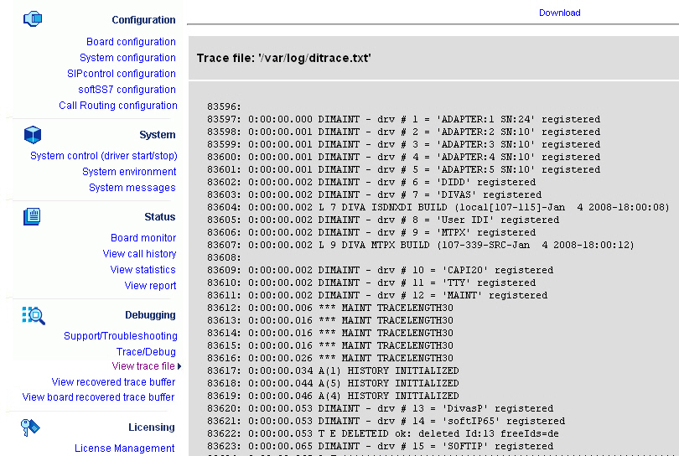Open the Board monitor
The height and width of the screenshot is (456, 679).
click(143, 238)
